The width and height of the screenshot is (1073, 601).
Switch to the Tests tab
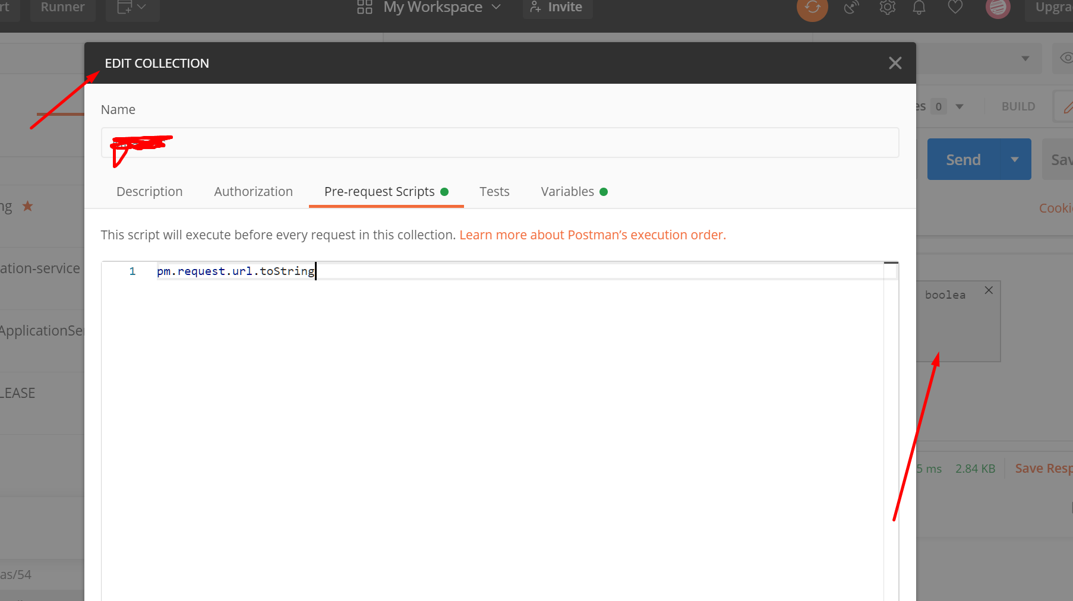pyautogui.click(x=494, y=191)
